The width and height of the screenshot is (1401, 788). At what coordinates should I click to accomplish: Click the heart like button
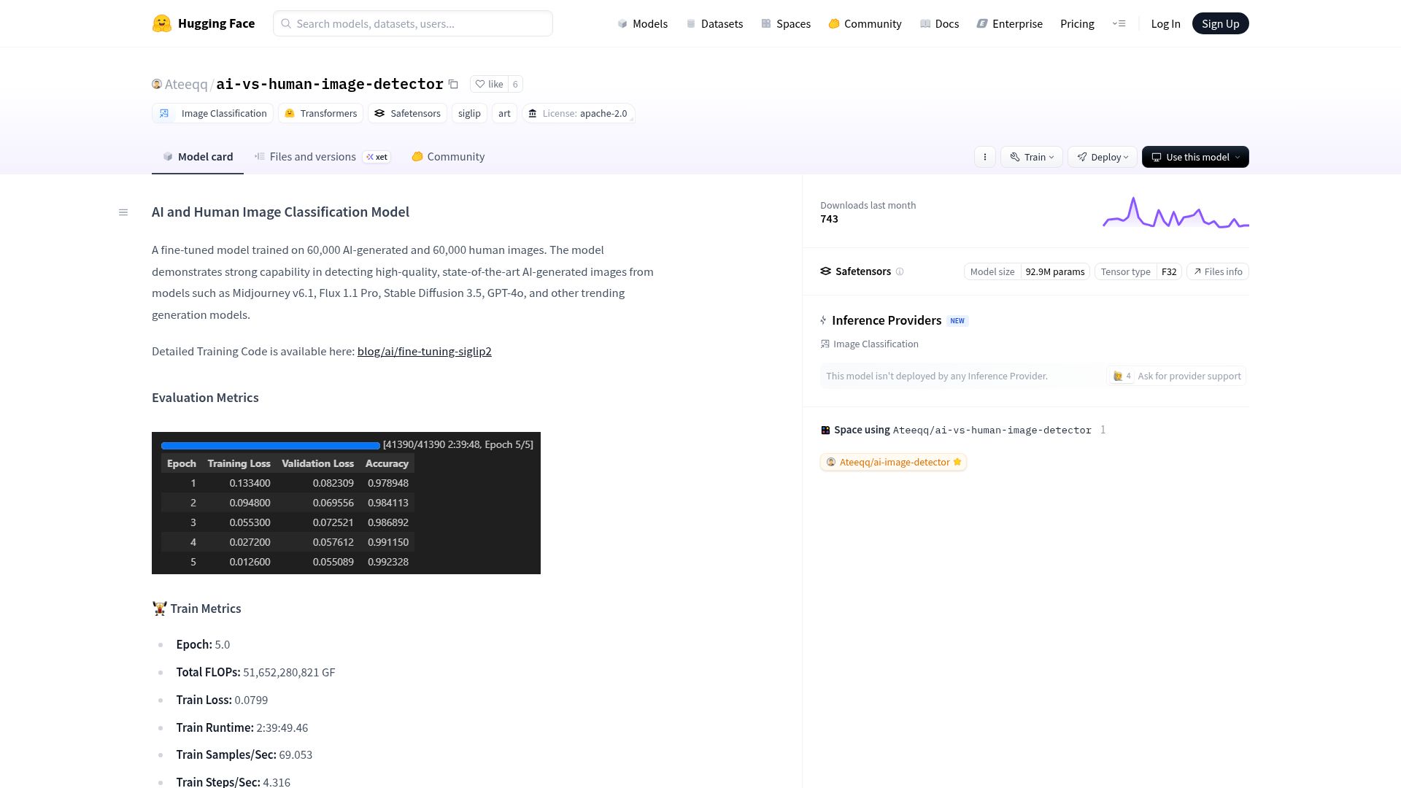489,84
